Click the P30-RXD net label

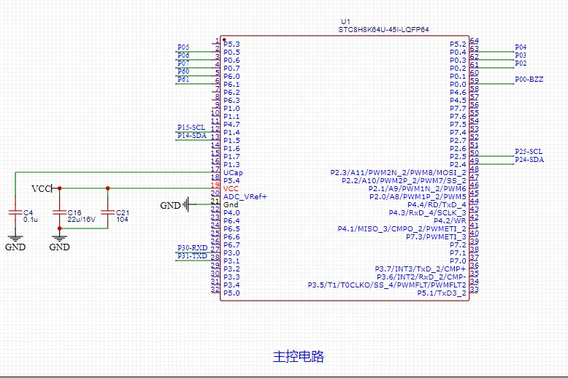[192, 248]
